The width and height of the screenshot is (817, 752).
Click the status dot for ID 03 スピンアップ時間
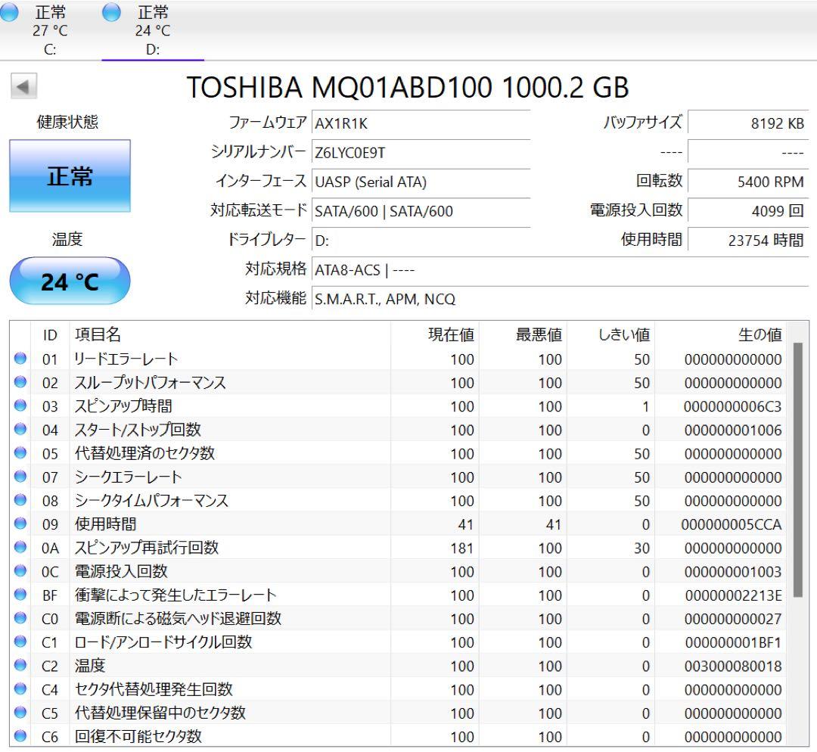pyautogui.click(x=20, y=406)
